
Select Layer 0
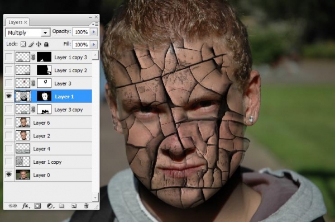coord(48,174)
